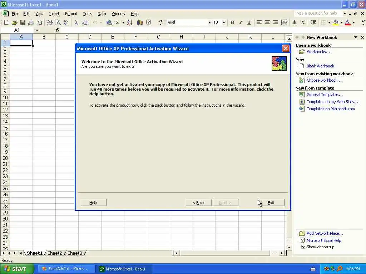Click the Cut scissors icon

pyautogui.click(x=76, y=22)
